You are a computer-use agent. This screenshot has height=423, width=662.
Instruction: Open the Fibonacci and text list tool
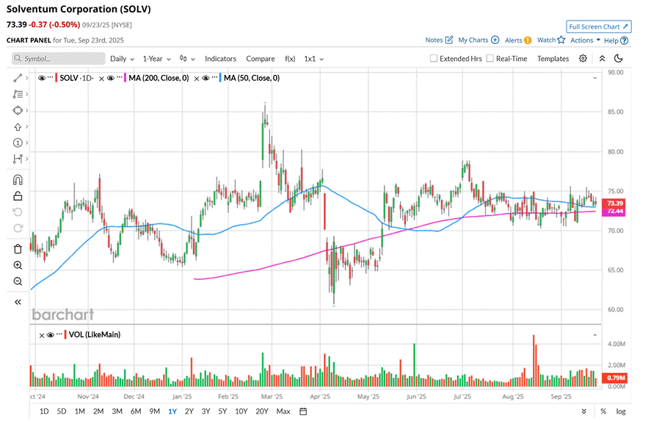coord(18,94)
